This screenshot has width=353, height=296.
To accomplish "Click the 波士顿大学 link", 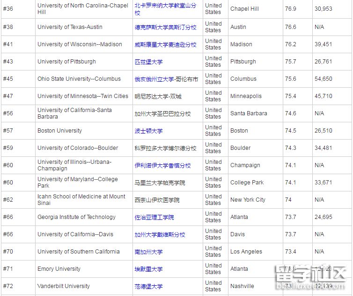I will tap(148, 131).
